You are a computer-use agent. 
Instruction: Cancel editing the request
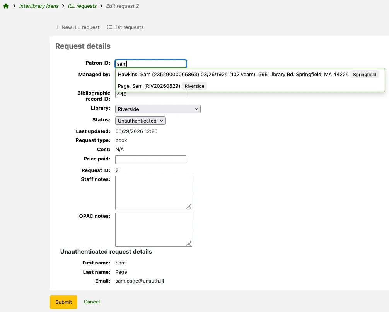[92, 302]
